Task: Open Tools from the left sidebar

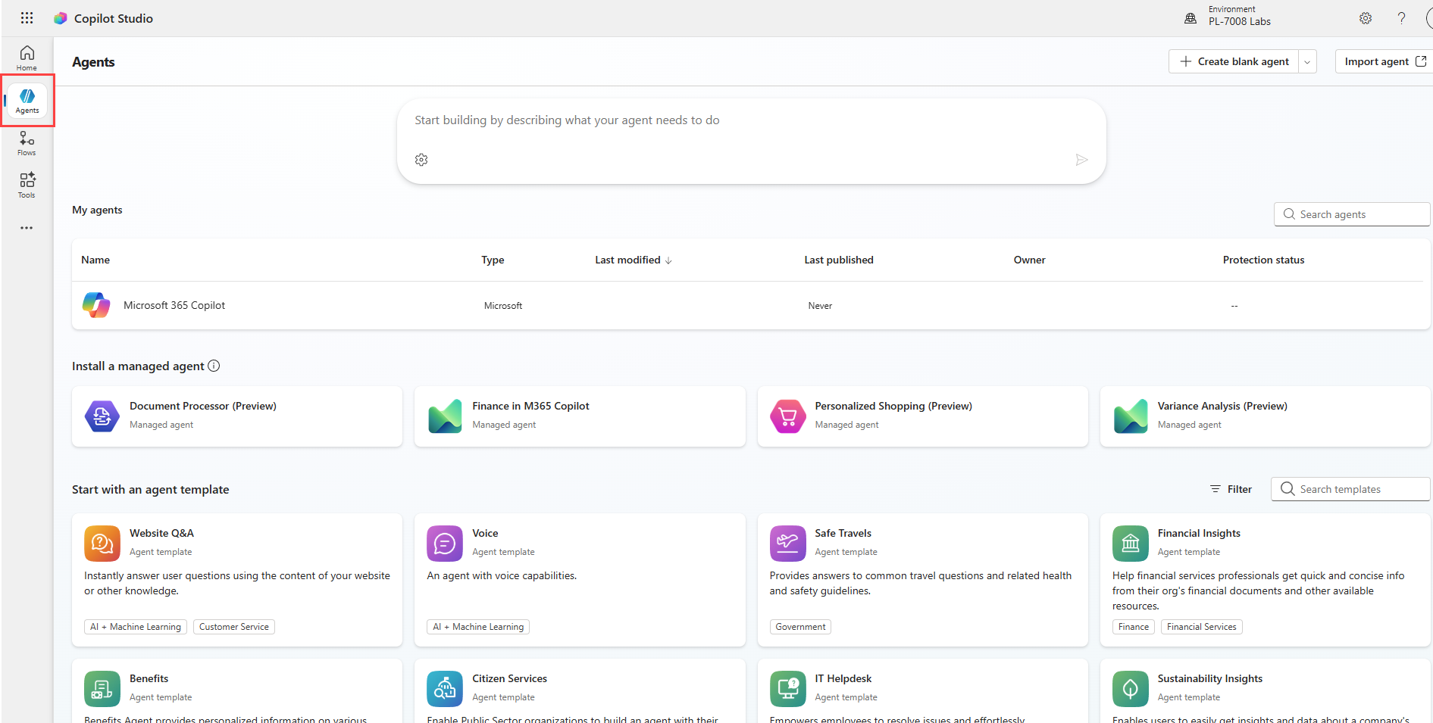Action: click(x=27, y=184)
